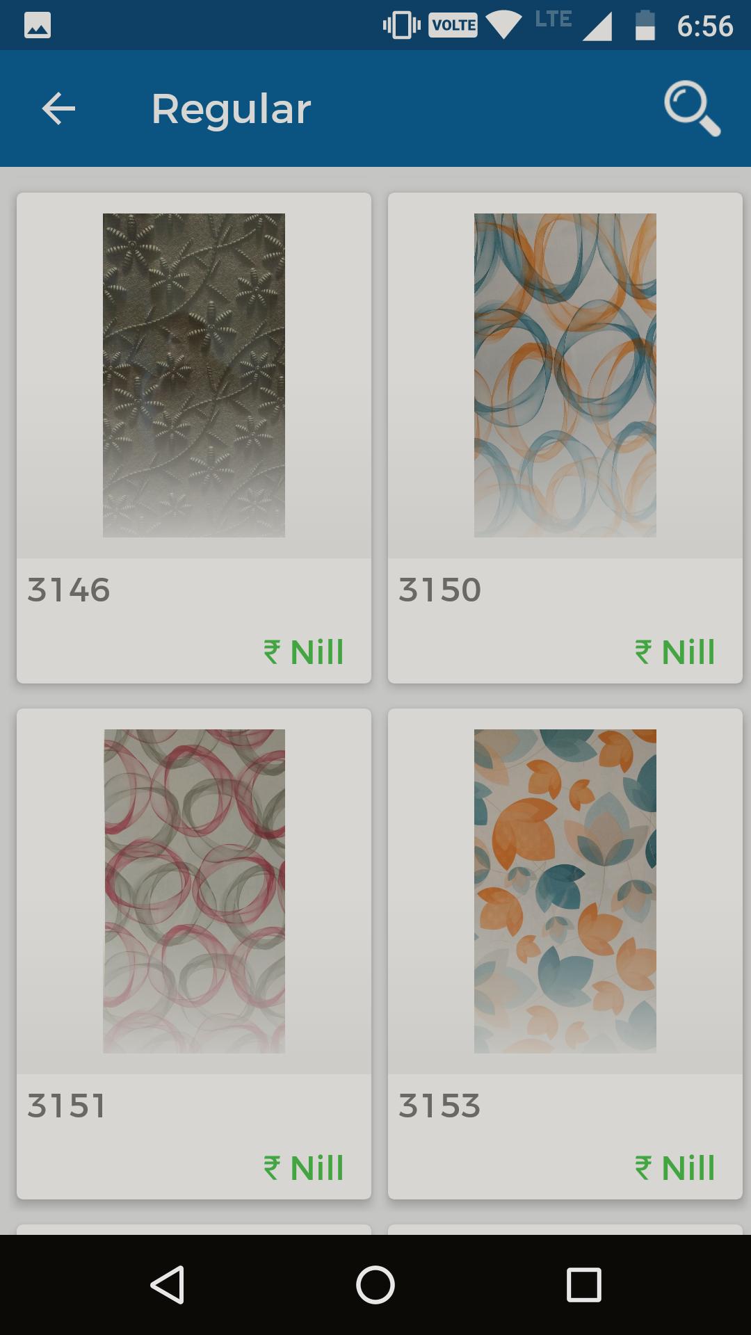Tap the image notification icon in status bar
The height and width of the screenshot is (1335, 751).
pyautogui.click(x=38, y=26)
